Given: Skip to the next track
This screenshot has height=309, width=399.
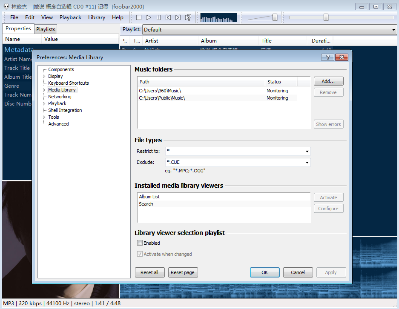Looking at the screenshot, I should (178, 17).
